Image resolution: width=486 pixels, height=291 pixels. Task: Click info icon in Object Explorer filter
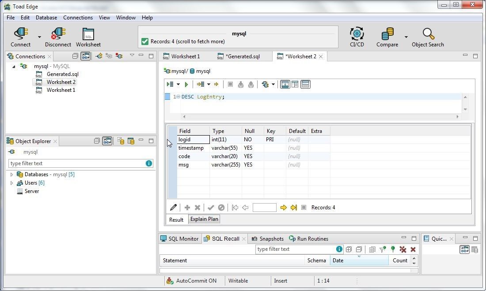pyautogui.click(x=149, y=163)
